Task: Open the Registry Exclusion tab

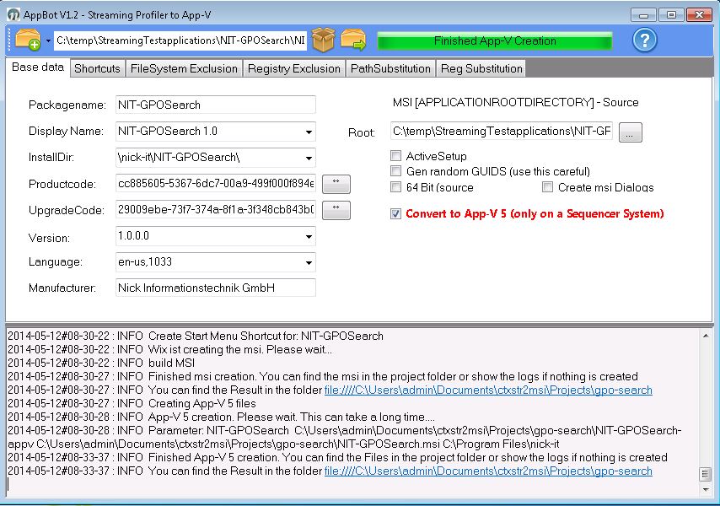Action: [294, 69]
